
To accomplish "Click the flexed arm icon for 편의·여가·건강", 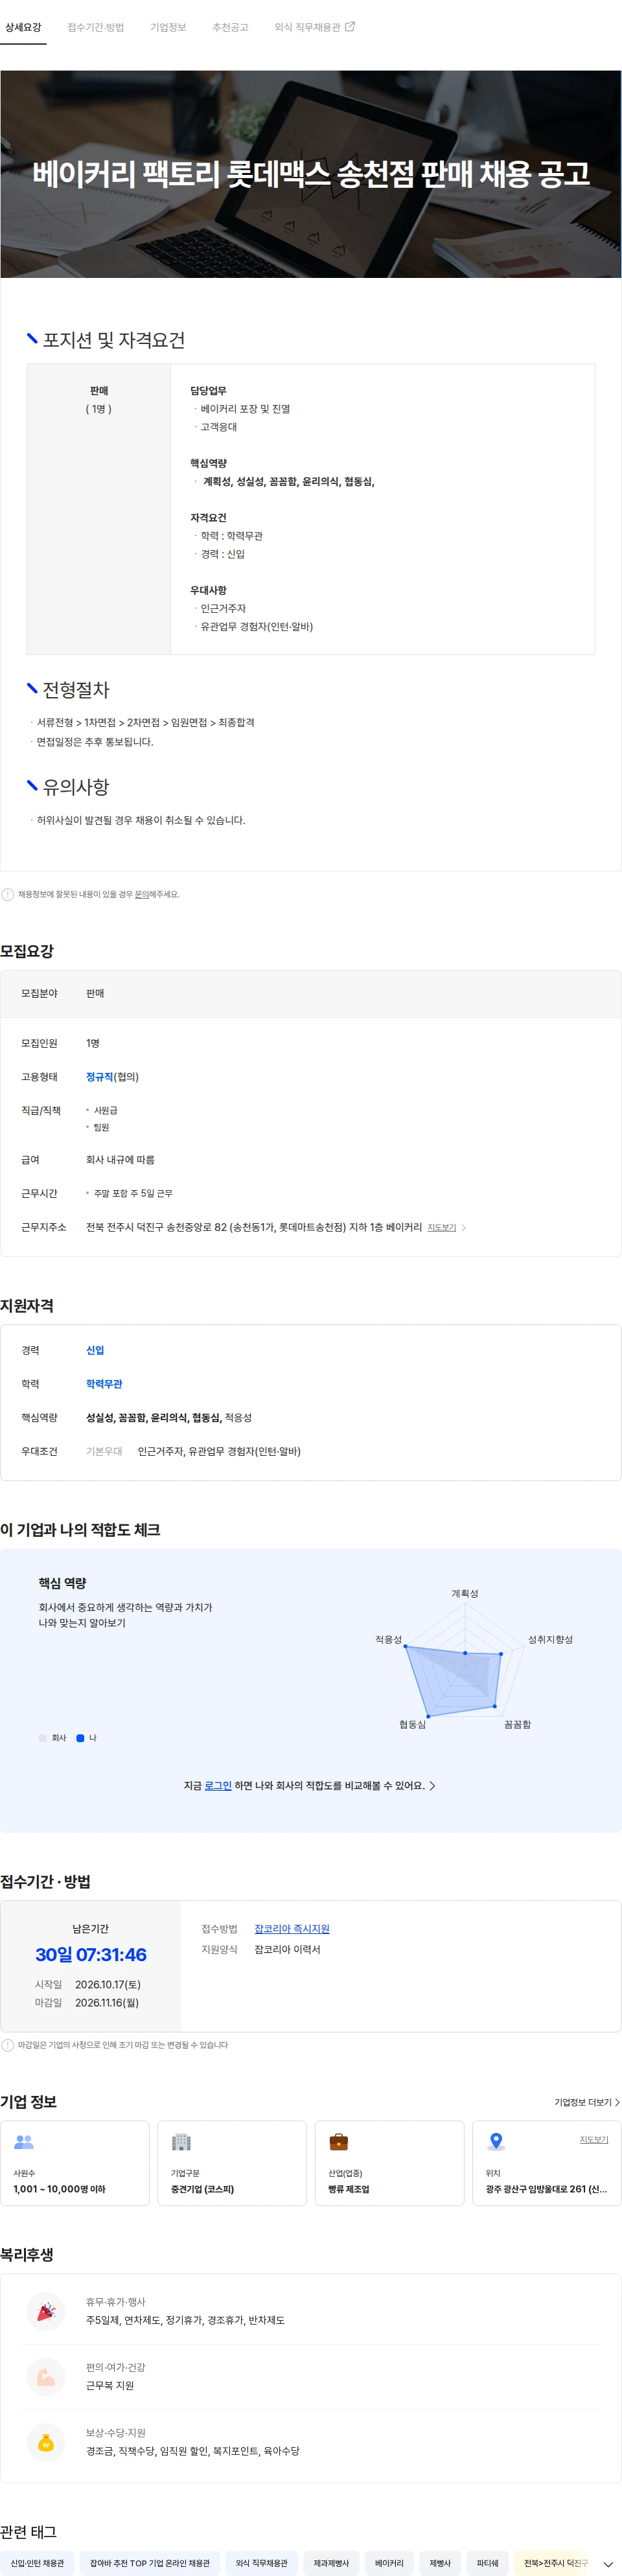I will (x=46, y=2377).
